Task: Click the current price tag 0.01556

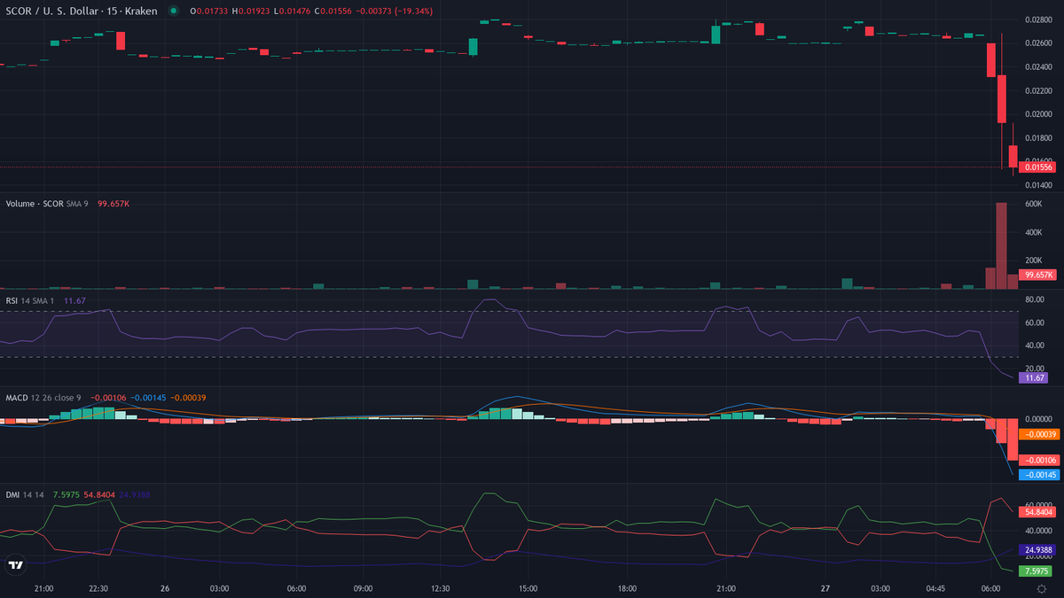Action: [x=1038, y=167]
